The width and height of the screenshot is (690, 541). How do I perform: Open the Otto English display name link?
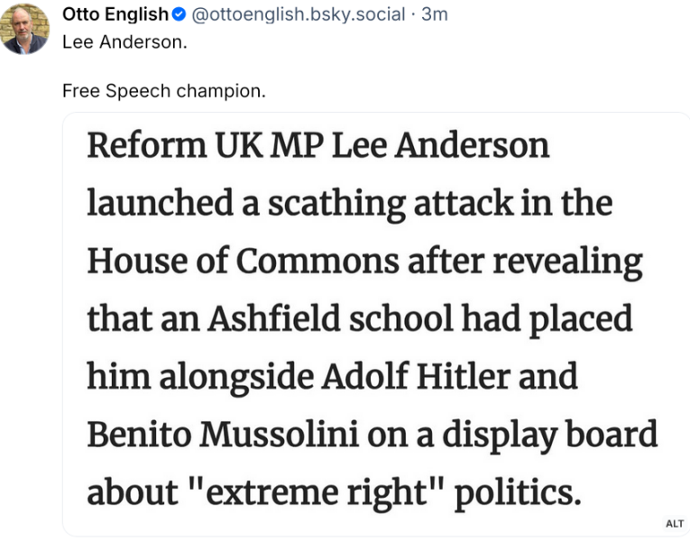pyautogui.click(x=115, y=15)
